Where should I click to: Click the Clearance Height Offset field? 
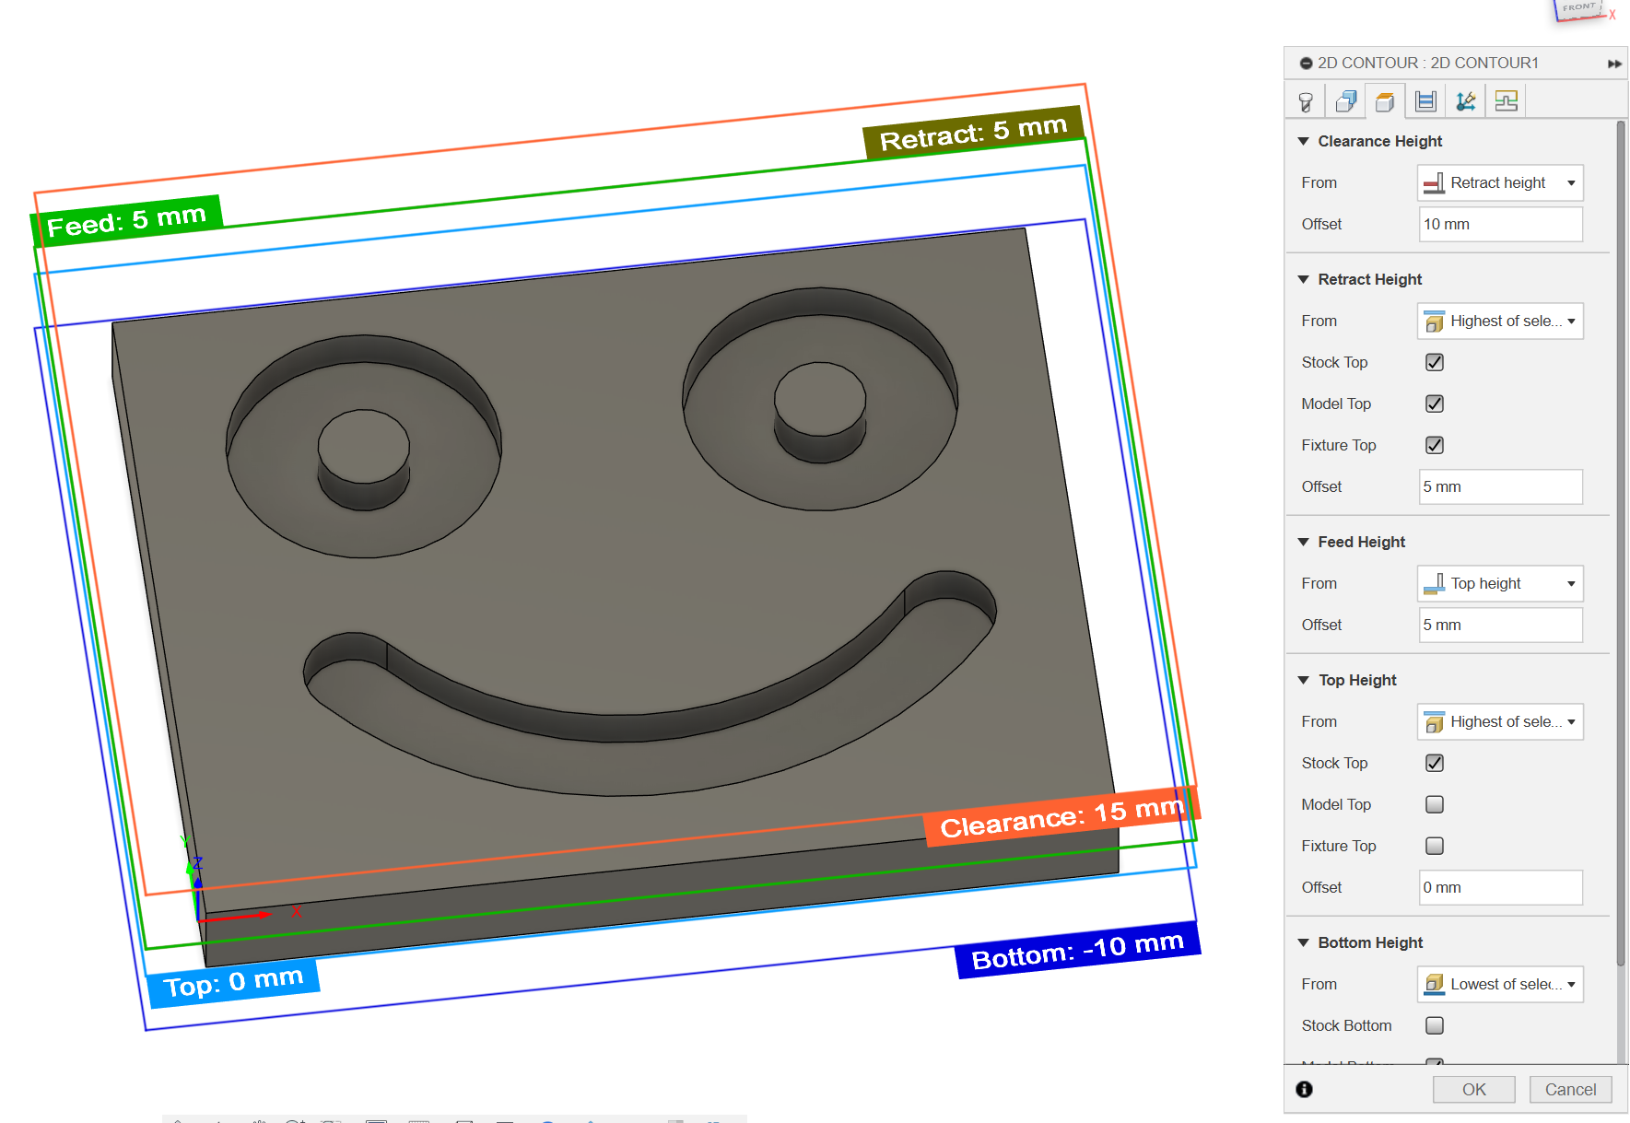[1500, 224]
